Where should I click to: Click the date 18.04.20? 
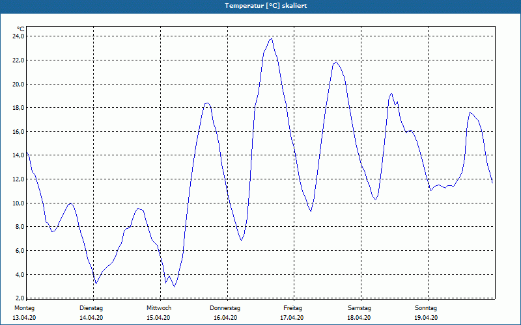(359, 318)
